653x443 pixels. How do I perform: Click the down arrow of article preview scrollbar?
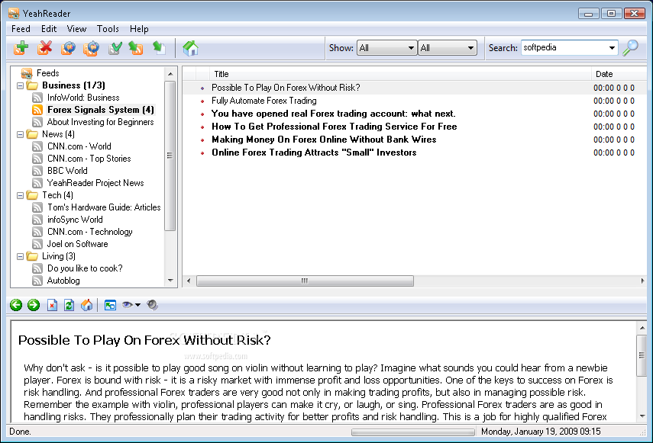(x=642, y=416)
